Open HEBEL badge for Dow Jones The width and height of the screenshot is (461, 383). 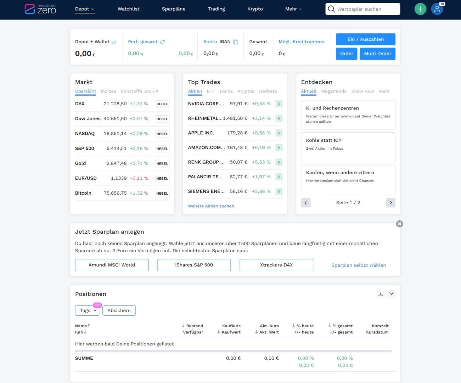tap(162, 119)
